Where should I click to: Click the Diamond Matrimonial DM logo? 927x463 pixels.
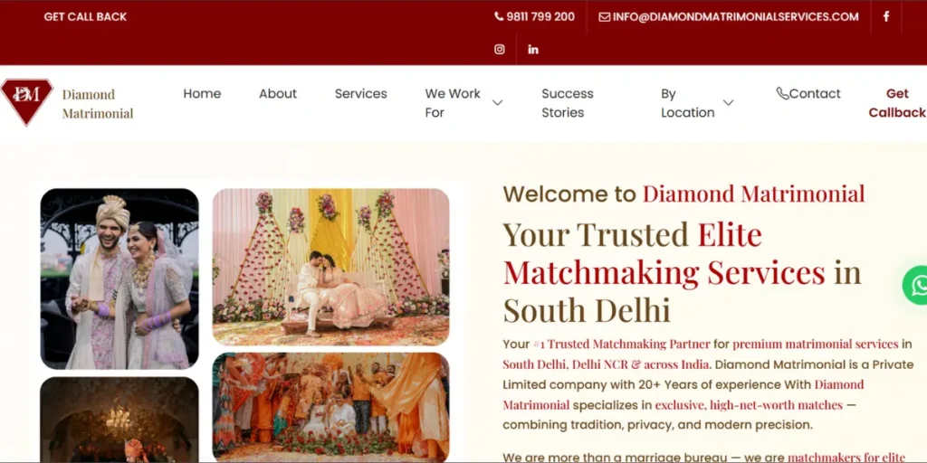pos(27,103)
